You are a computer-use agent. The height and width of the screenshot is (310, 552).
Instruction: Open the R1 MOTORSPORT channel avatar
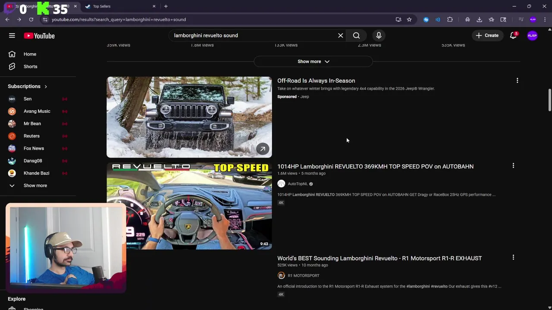tap(281, 276)
